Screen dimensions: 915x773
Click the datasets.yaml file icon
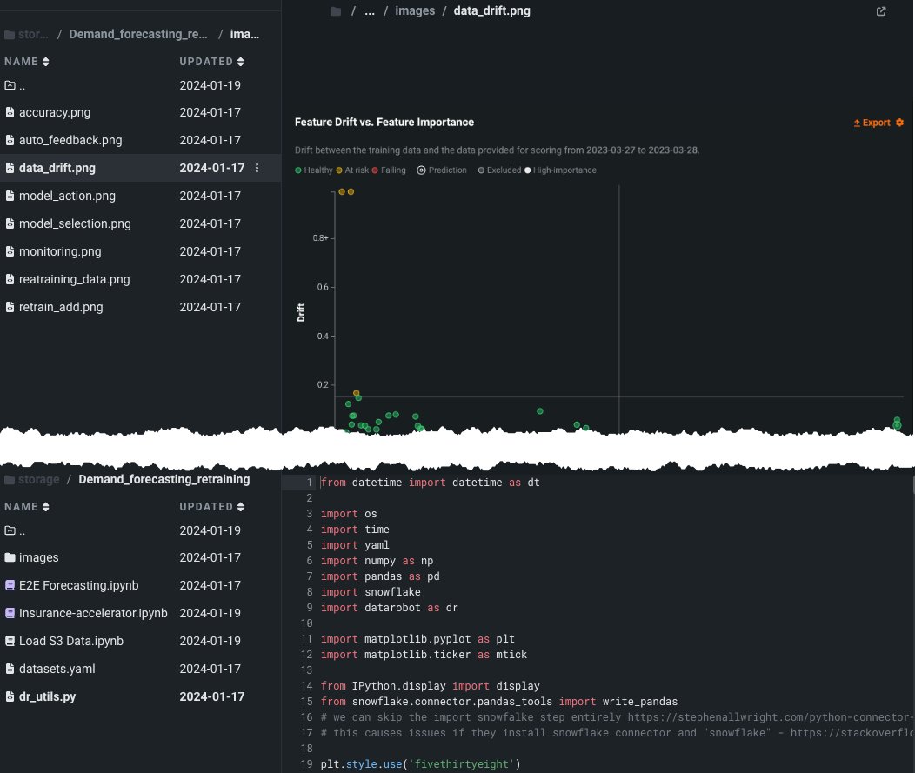pos(10,669)
